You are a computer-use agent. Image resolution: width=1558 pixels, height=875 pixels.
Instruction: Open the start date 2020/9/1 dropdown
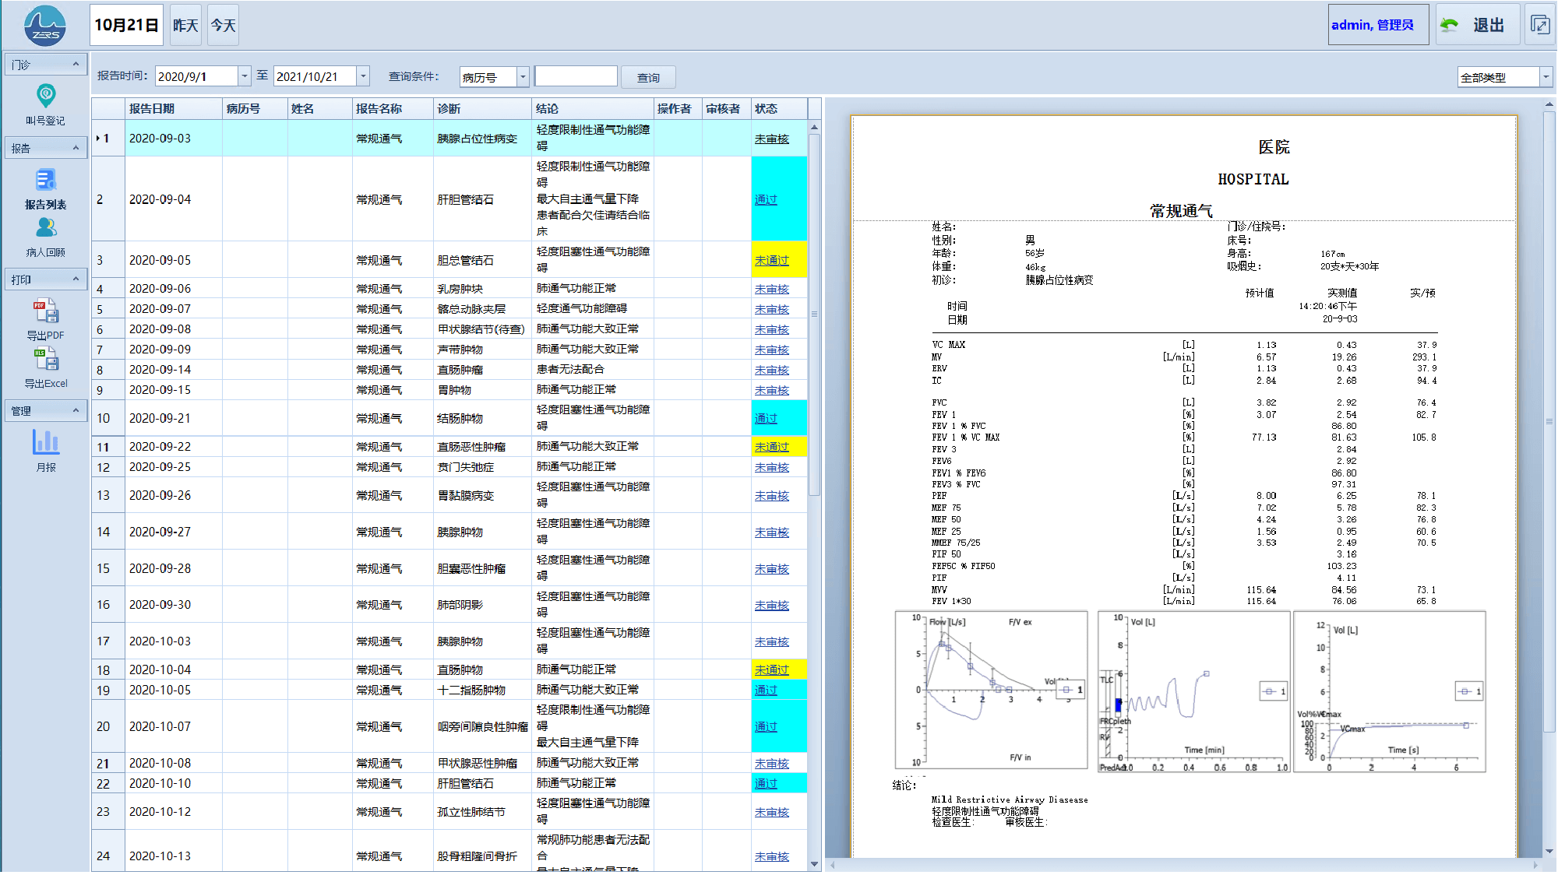[x=245, y=76]
